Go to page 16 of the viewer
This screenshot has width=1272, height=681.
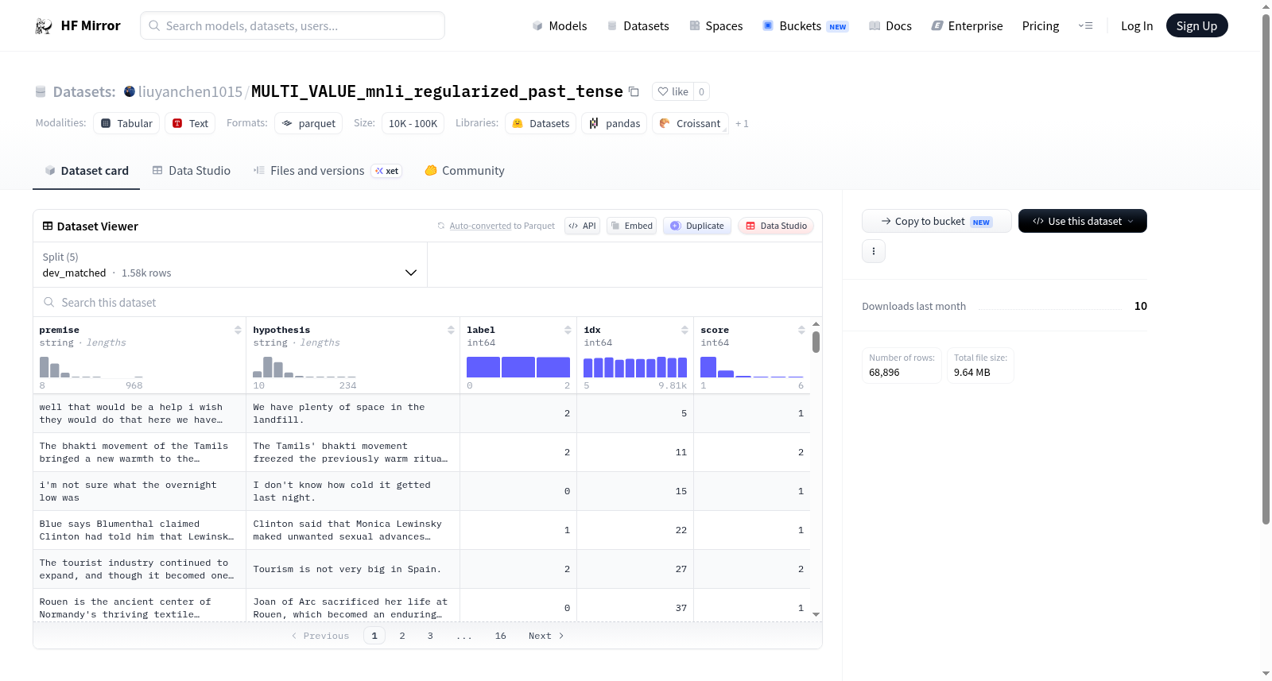click(x=501, y=636)
